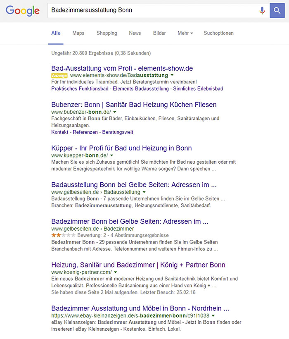Expand arrow next to kuepper-bonn.de URL

tap(112, 155)
